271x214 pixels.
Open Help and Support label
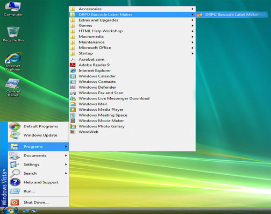[41, 182]
